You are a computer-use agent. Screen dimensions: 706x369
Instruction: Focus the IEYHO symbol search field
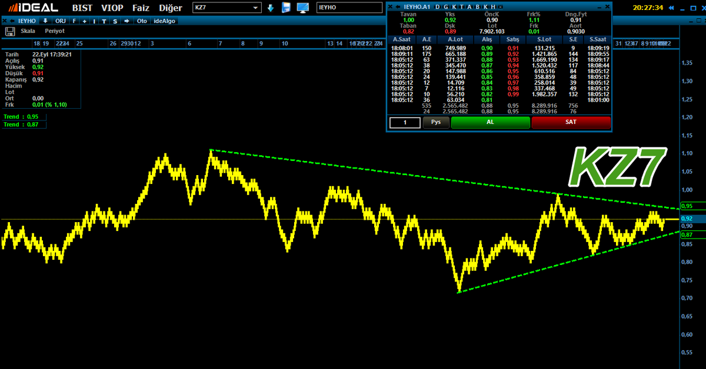point(350,8)
